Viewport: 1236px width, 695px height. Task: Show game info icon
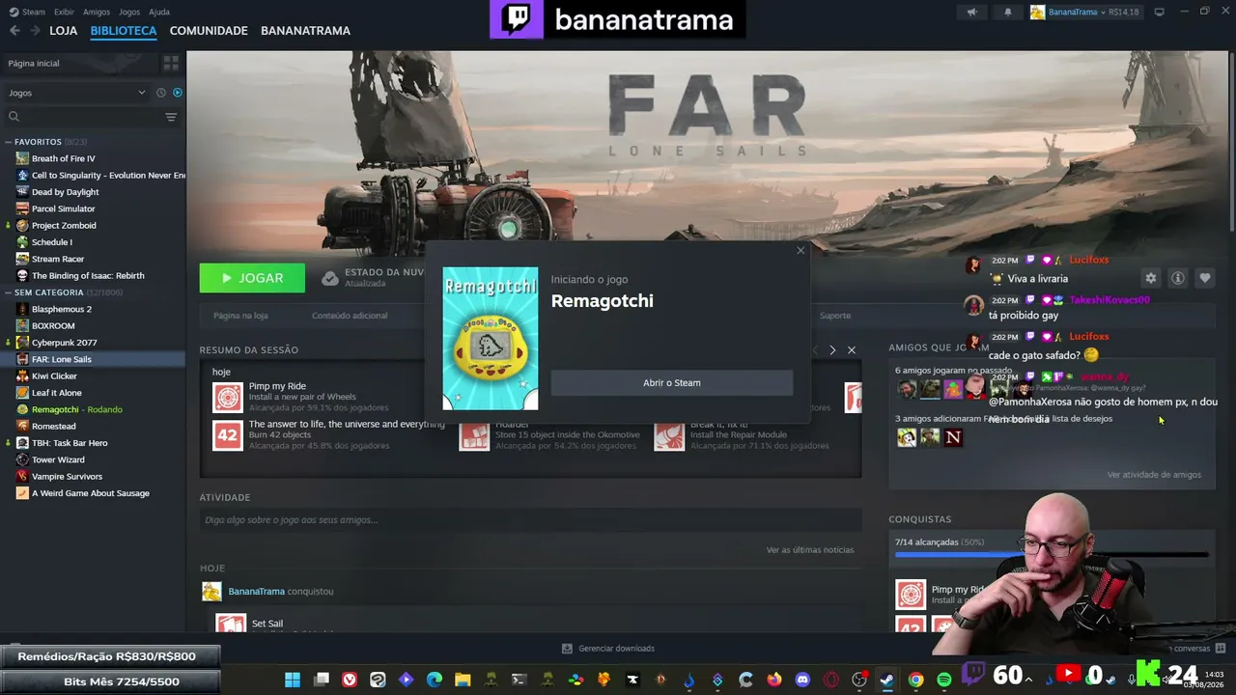tap(1178, 278)
